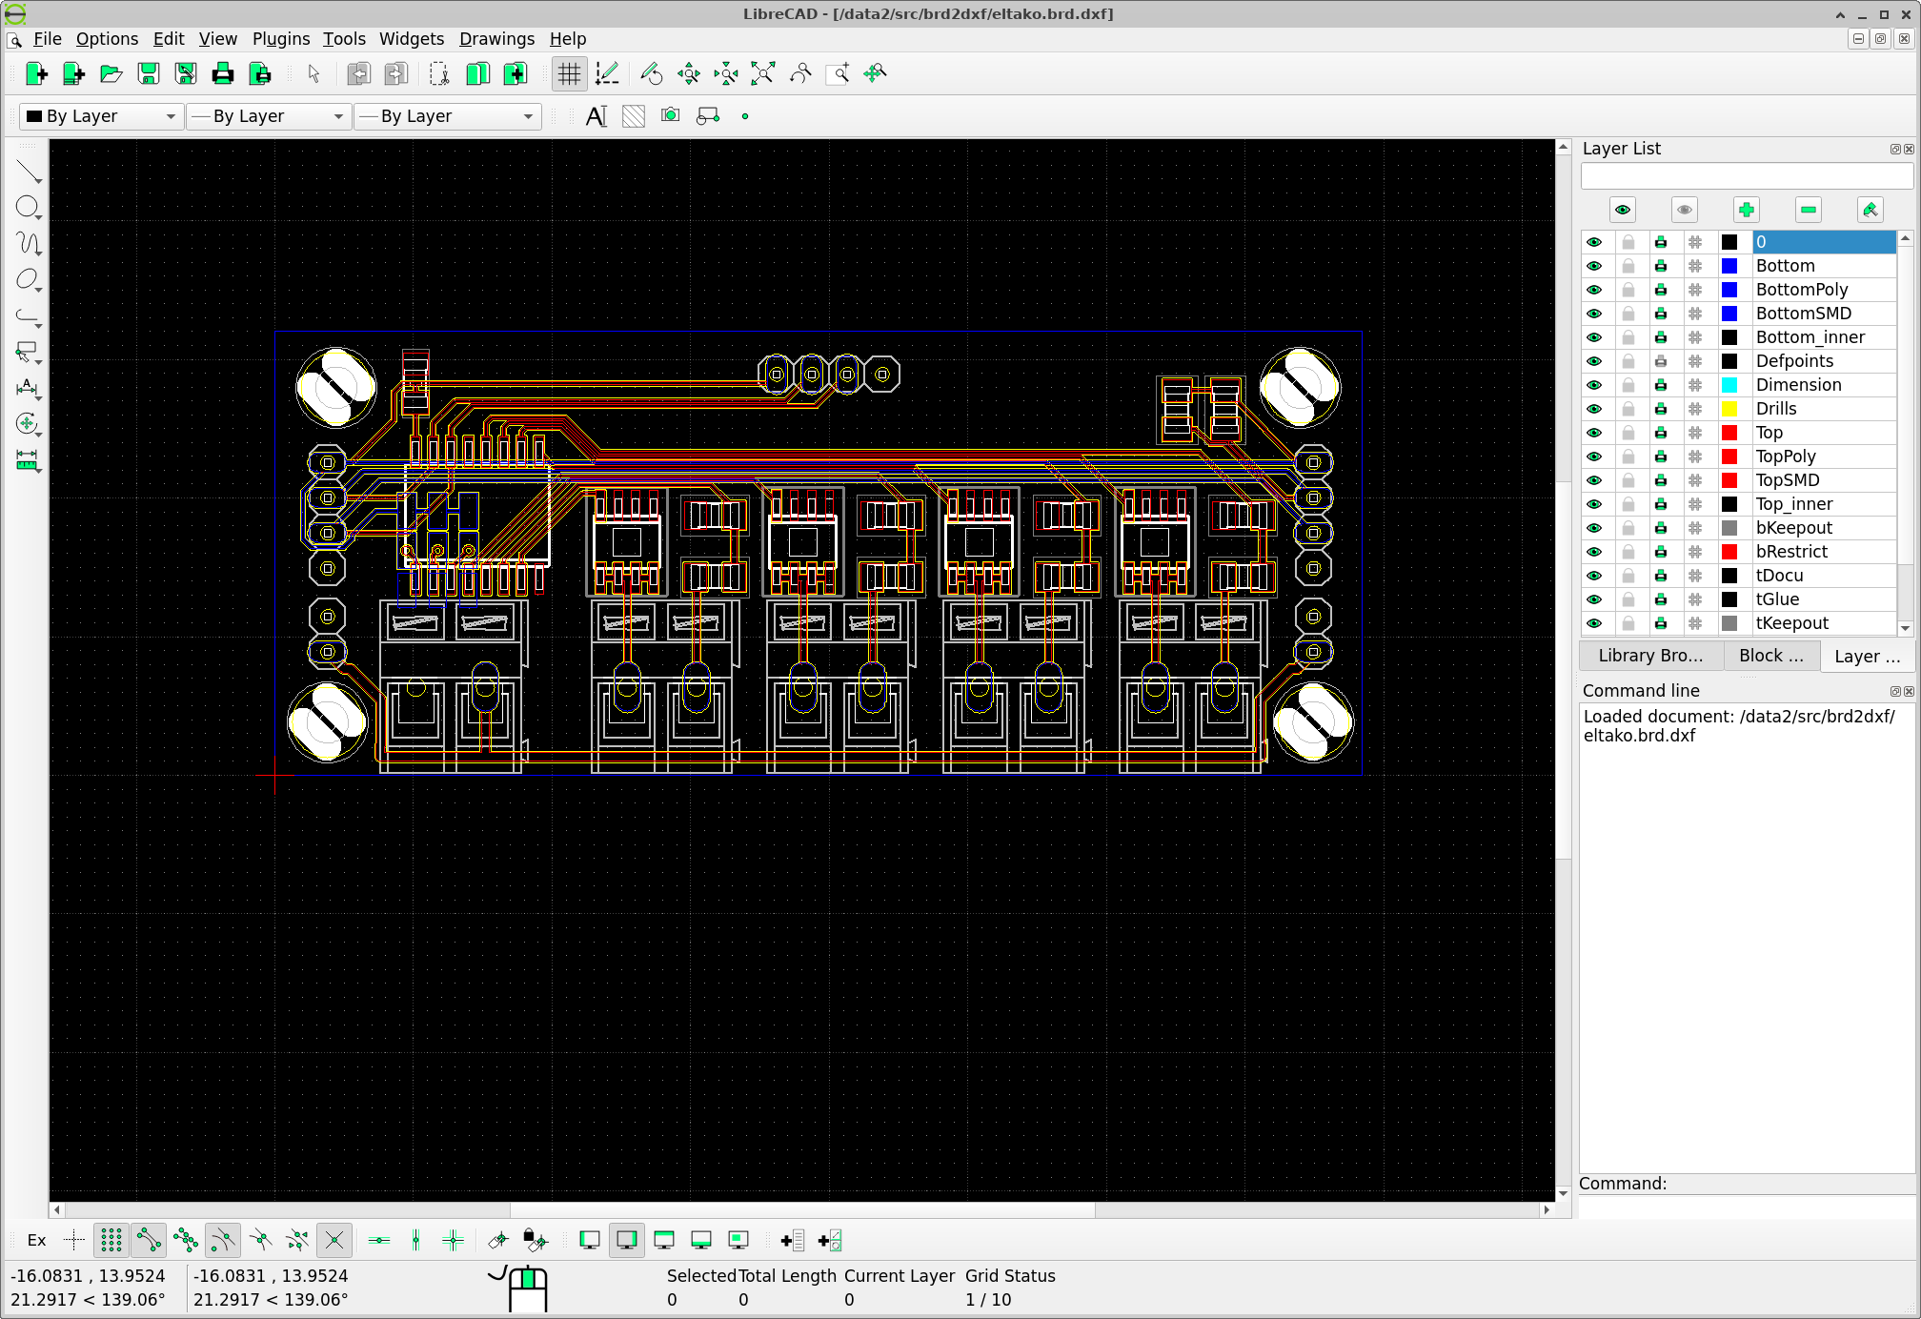Select the Circle drawing tool

coord(29,207)
